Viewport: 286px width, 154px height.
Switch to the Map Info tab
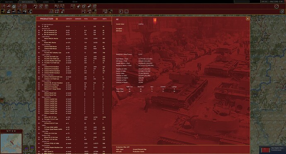pos(9,2)
